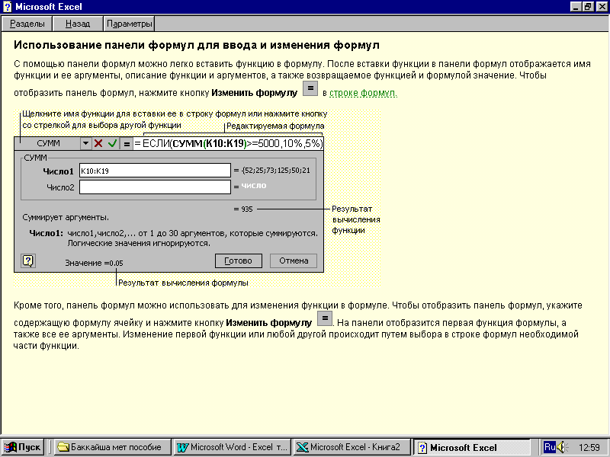Click the Готово button
This screenshot has height=457, width=610.
(x=238, y=260)
